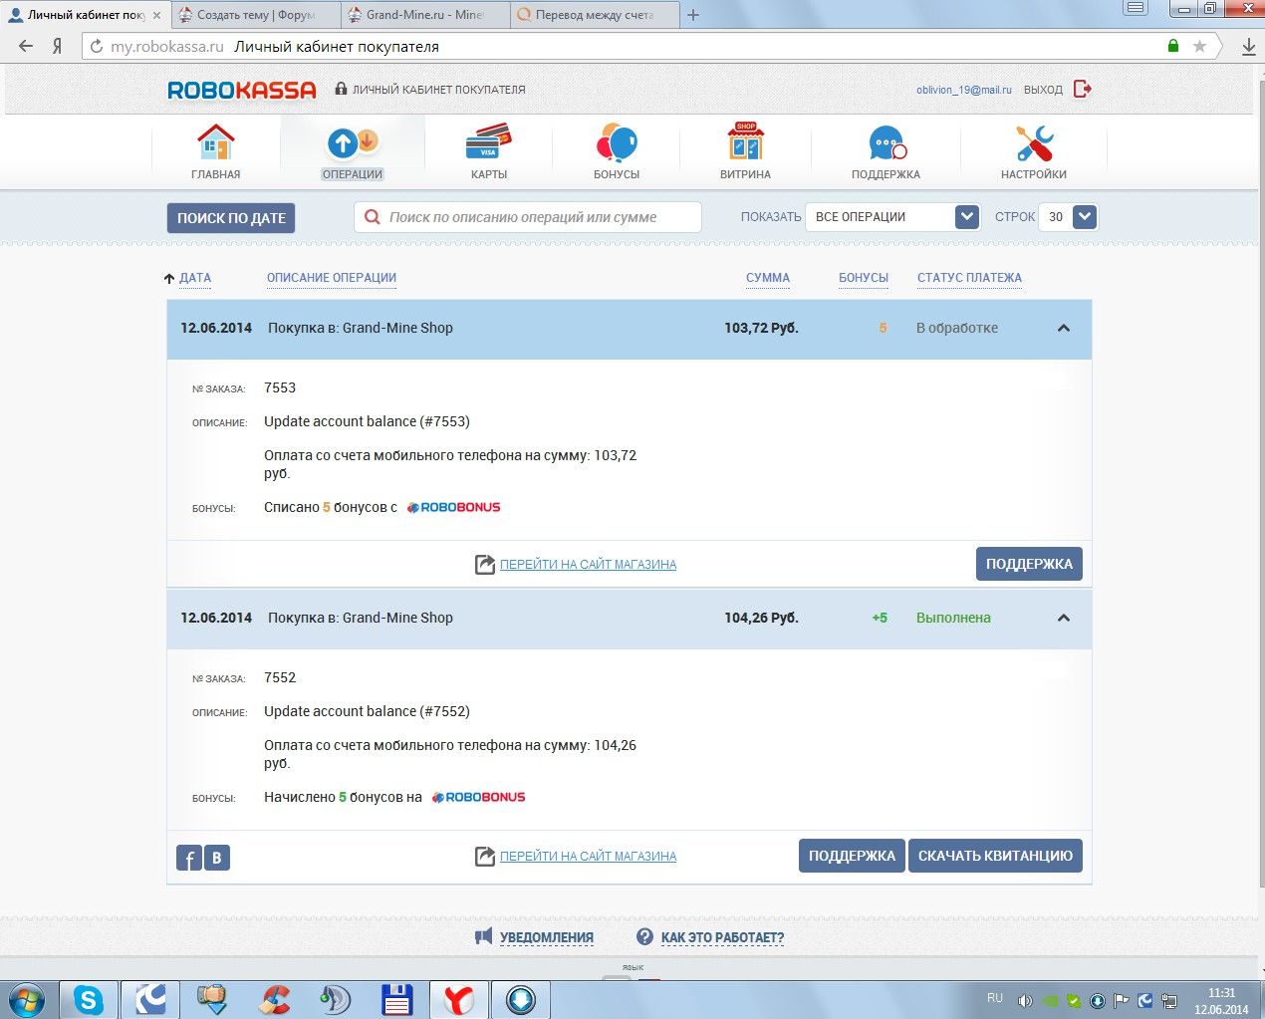Open Skype from the taskbar
Viewport: 1265px width, 1019px height.
[89, 999]
